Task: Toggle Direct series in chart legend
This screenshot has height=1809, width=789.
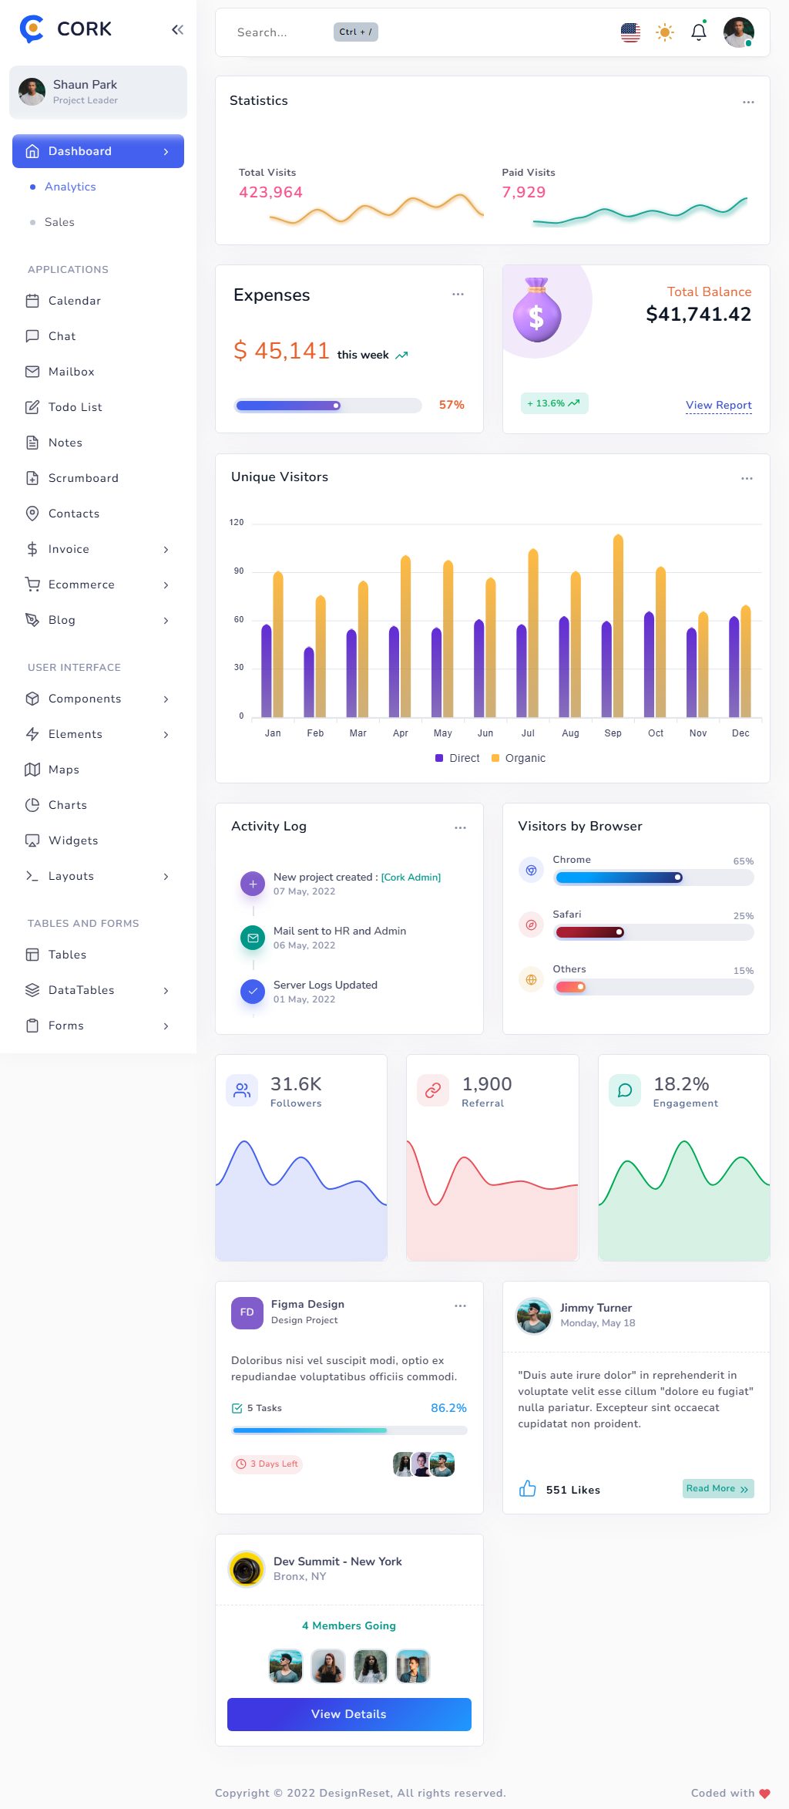Action: pos(458,758)
